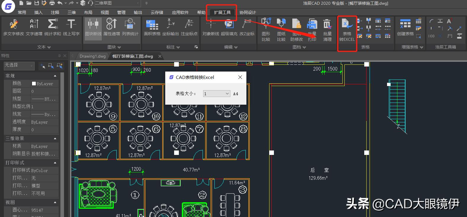
Task: Close the CAD表格转换Excel dialog
Action: click(x=240, y=77)
